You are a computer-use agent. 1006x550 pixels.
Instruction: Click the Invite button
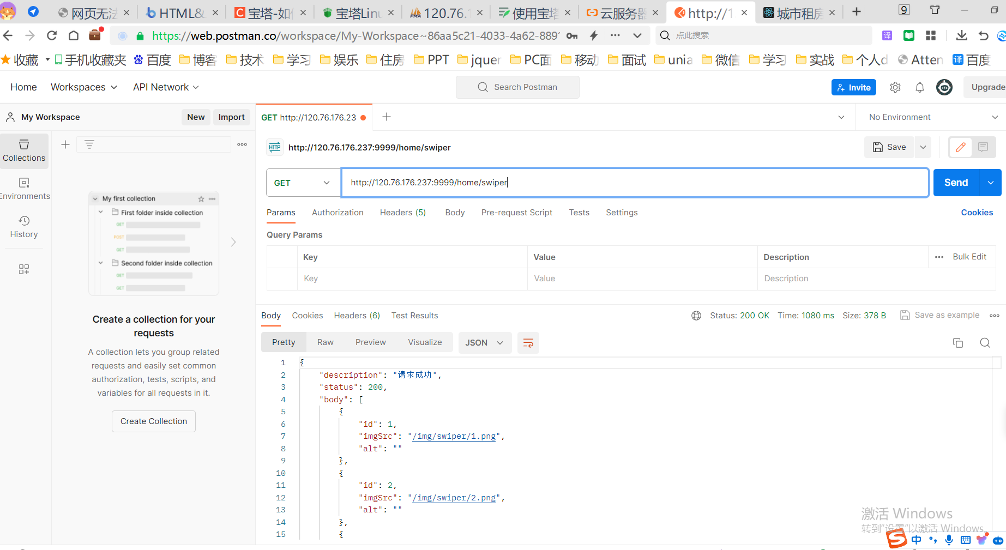pyautogui.click(x=854, y=87)
